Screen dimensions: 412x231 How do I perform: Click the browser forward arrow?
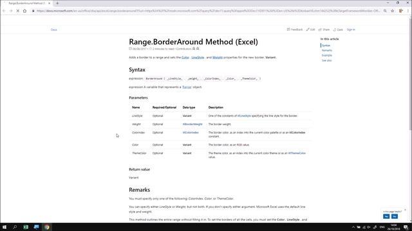[x=11, y=11]
